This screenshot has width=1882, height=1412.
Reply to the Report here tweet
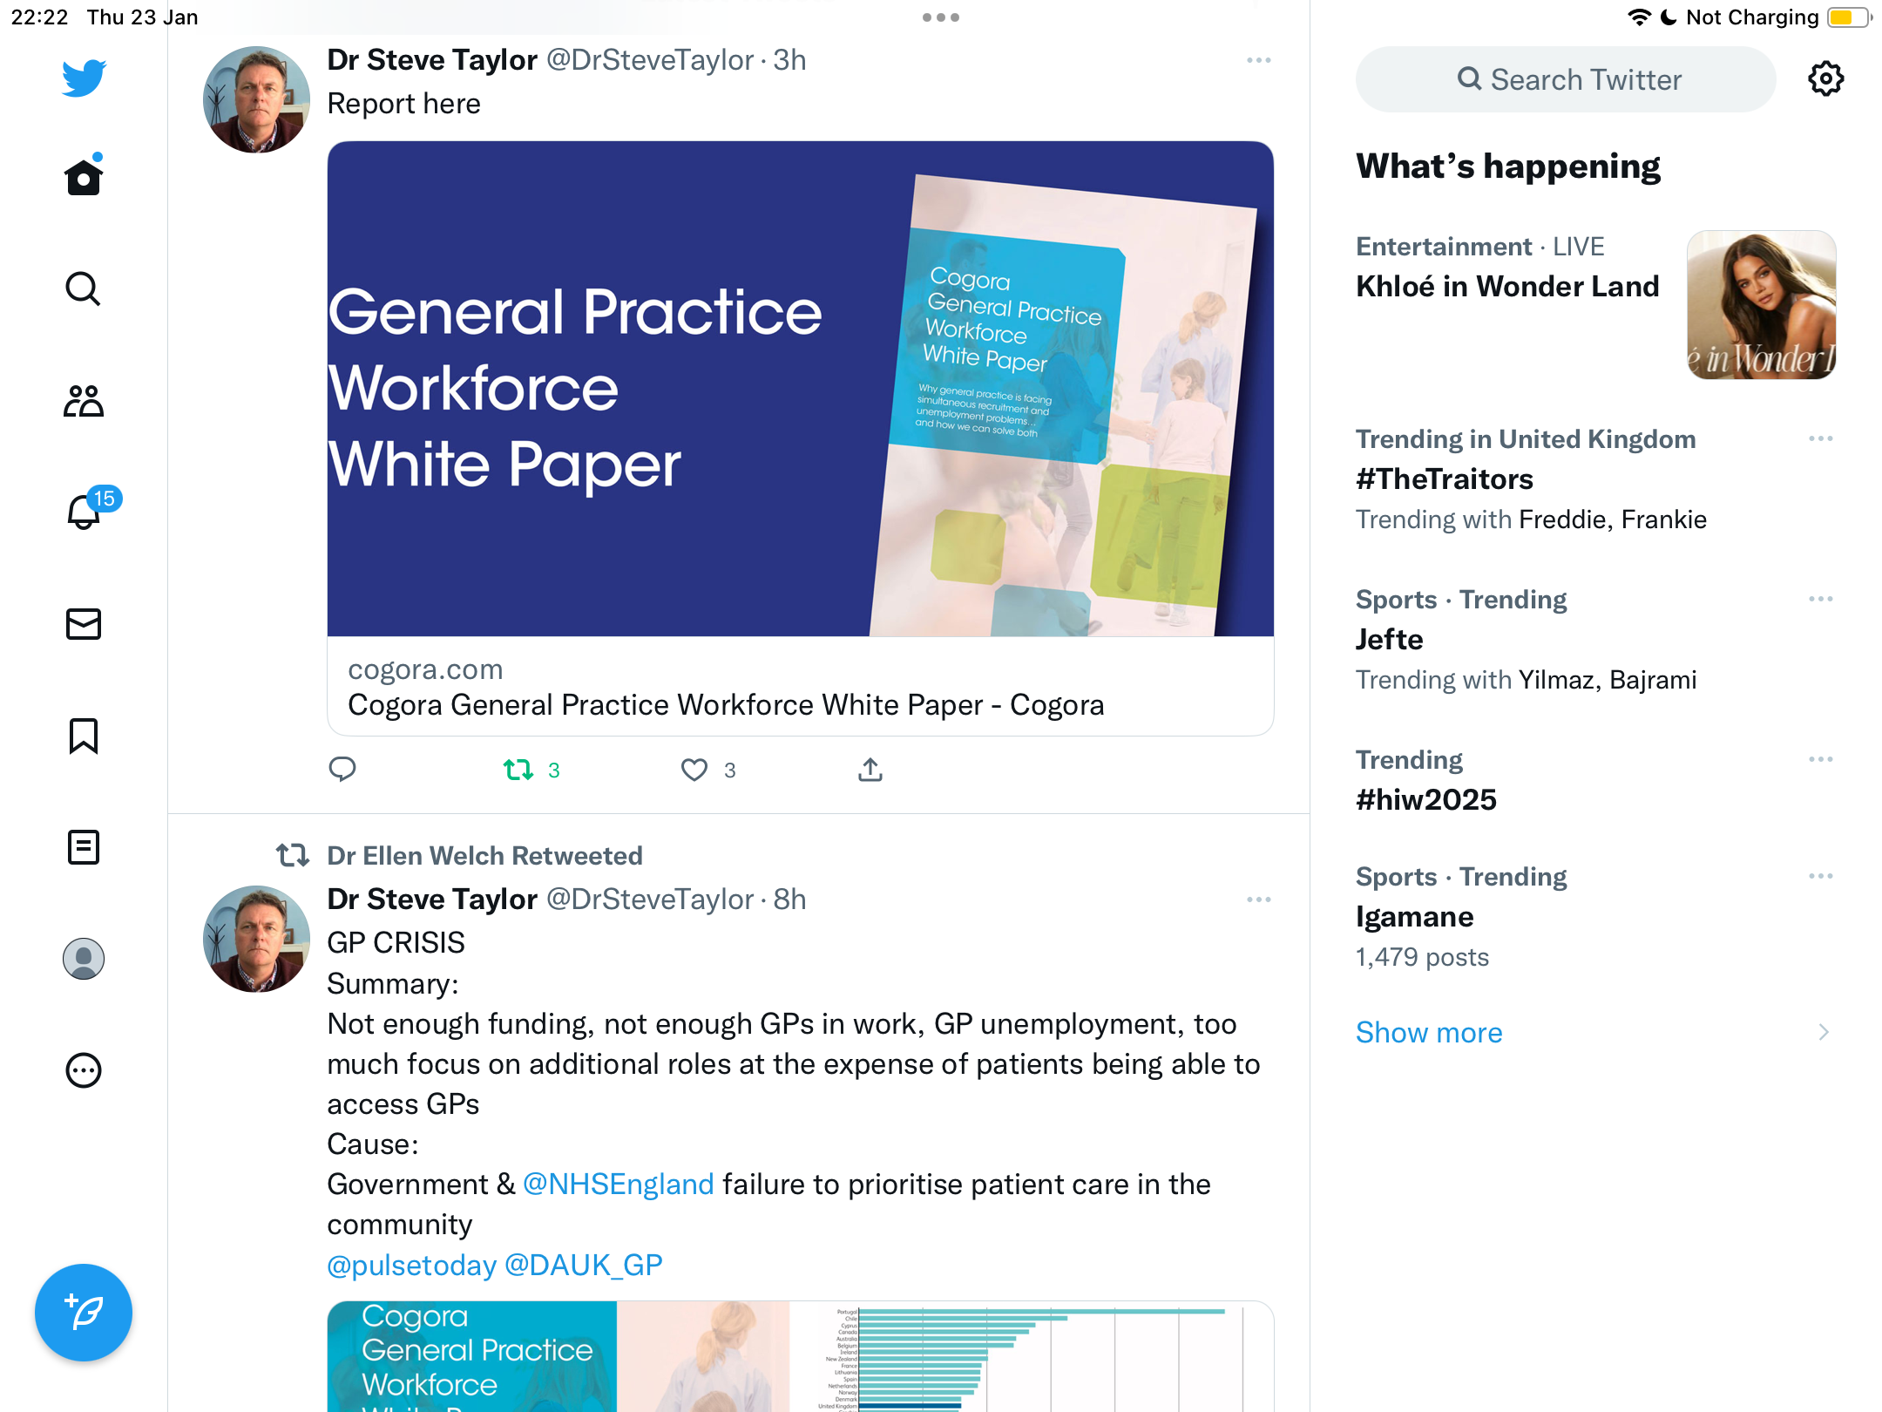342,769
